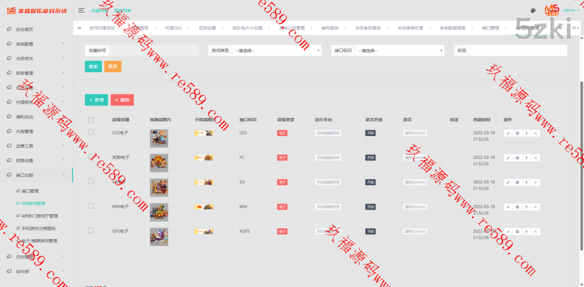The width and height of the screenshot is (584, 287).
Task: Edit the GPS电子 row with the pencil icon
Action: [x=508, y=231]
